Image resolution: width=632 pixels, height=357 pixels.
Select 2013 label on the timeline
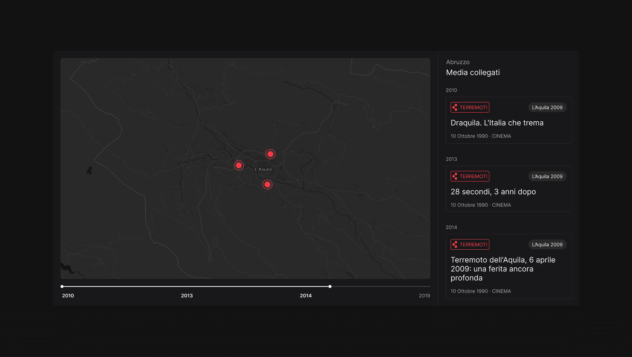pyautogui.click(x=187, y=296)
